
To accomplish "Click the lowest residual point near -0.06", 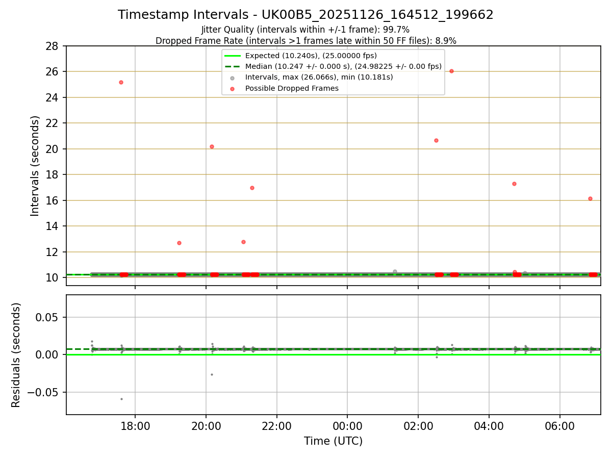I will (121, 399).
